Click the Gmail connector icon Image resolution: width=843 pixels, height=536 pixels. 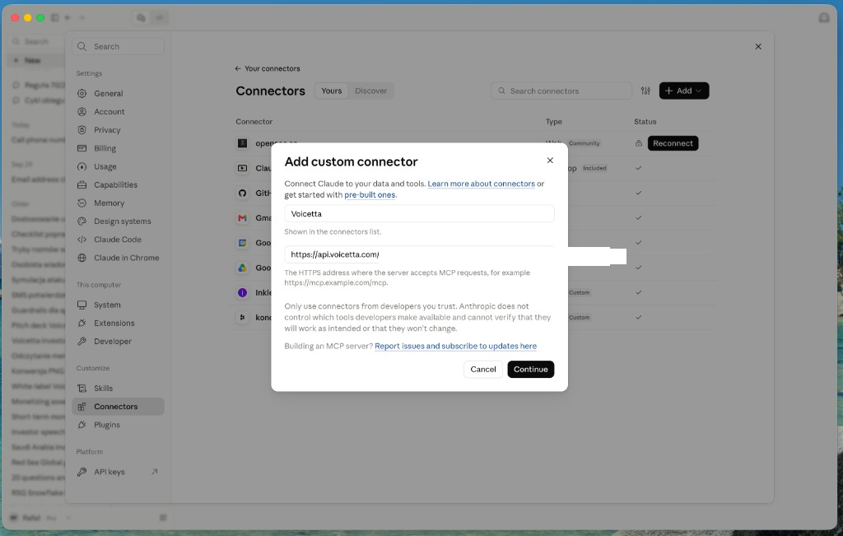coord(243,217)
